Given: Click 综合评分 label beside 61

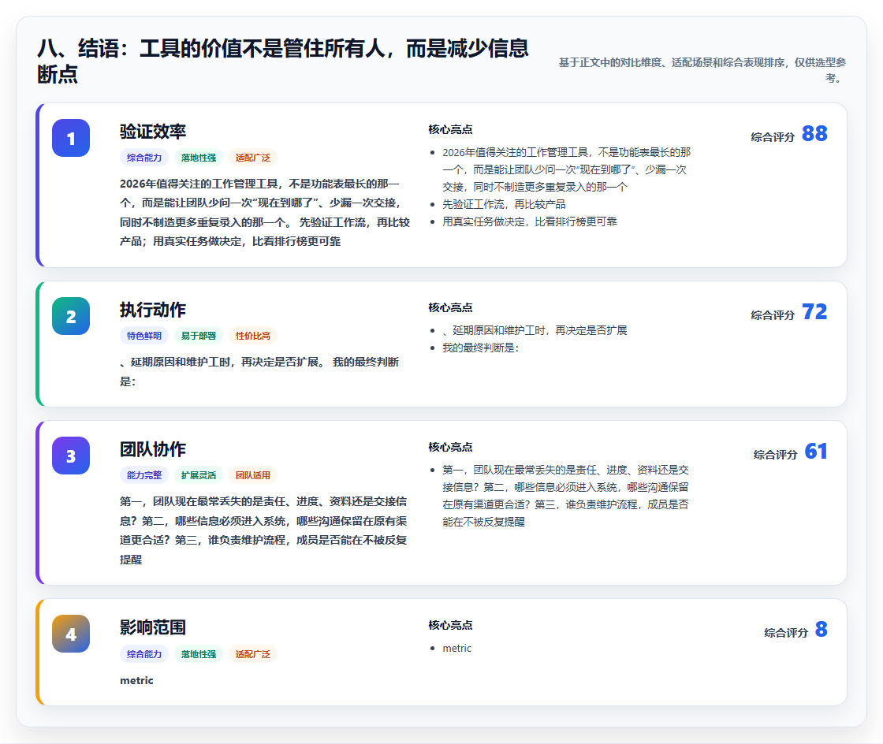Looking at the screenshot, I should pos(776,455).
